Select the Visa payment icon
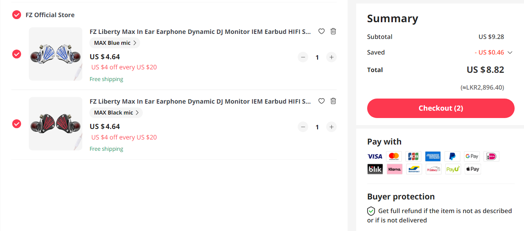Screen dimensions: 524x231 tap(375, 157)
